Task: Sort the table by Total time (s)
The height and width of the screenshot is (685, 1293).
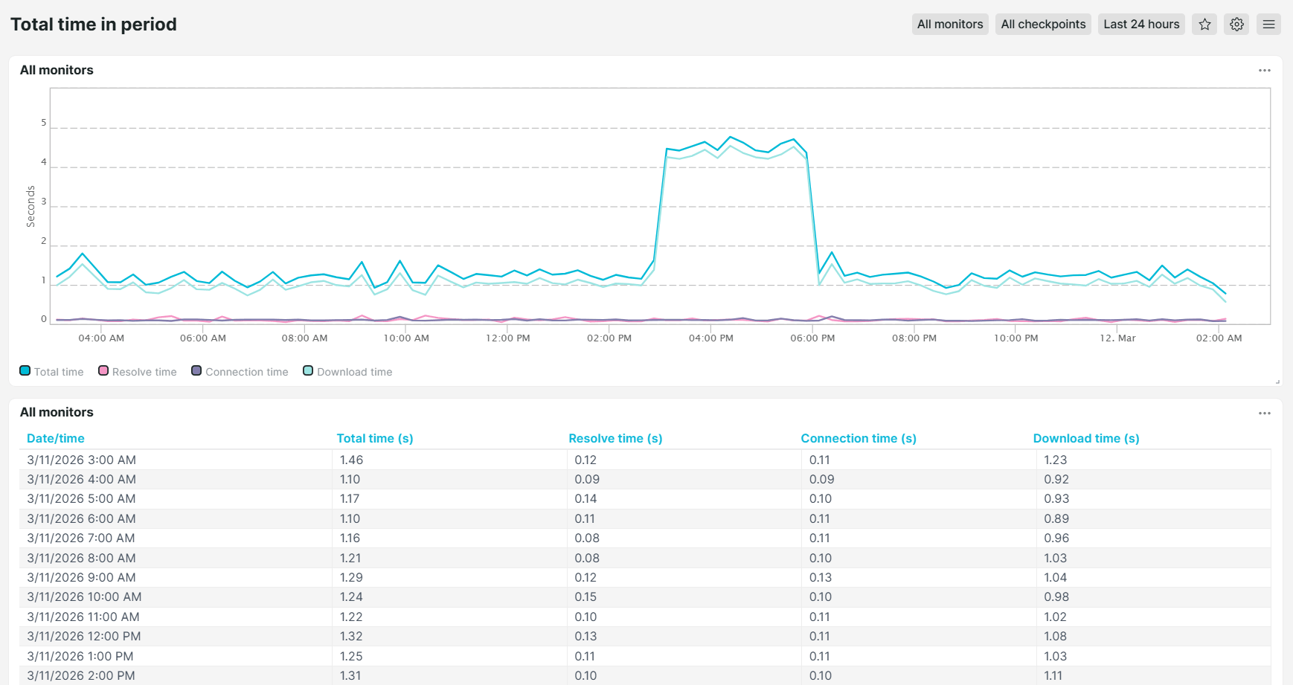Action: click(x=376, y=438)
